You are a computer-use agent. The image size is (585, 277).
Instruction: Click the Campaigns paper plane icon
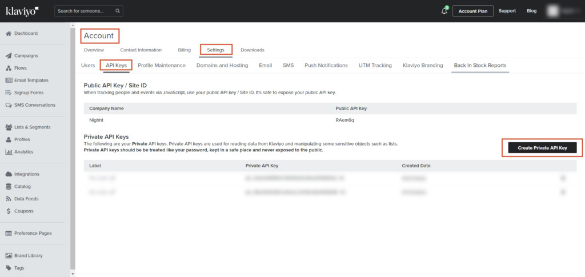[9, 56]
